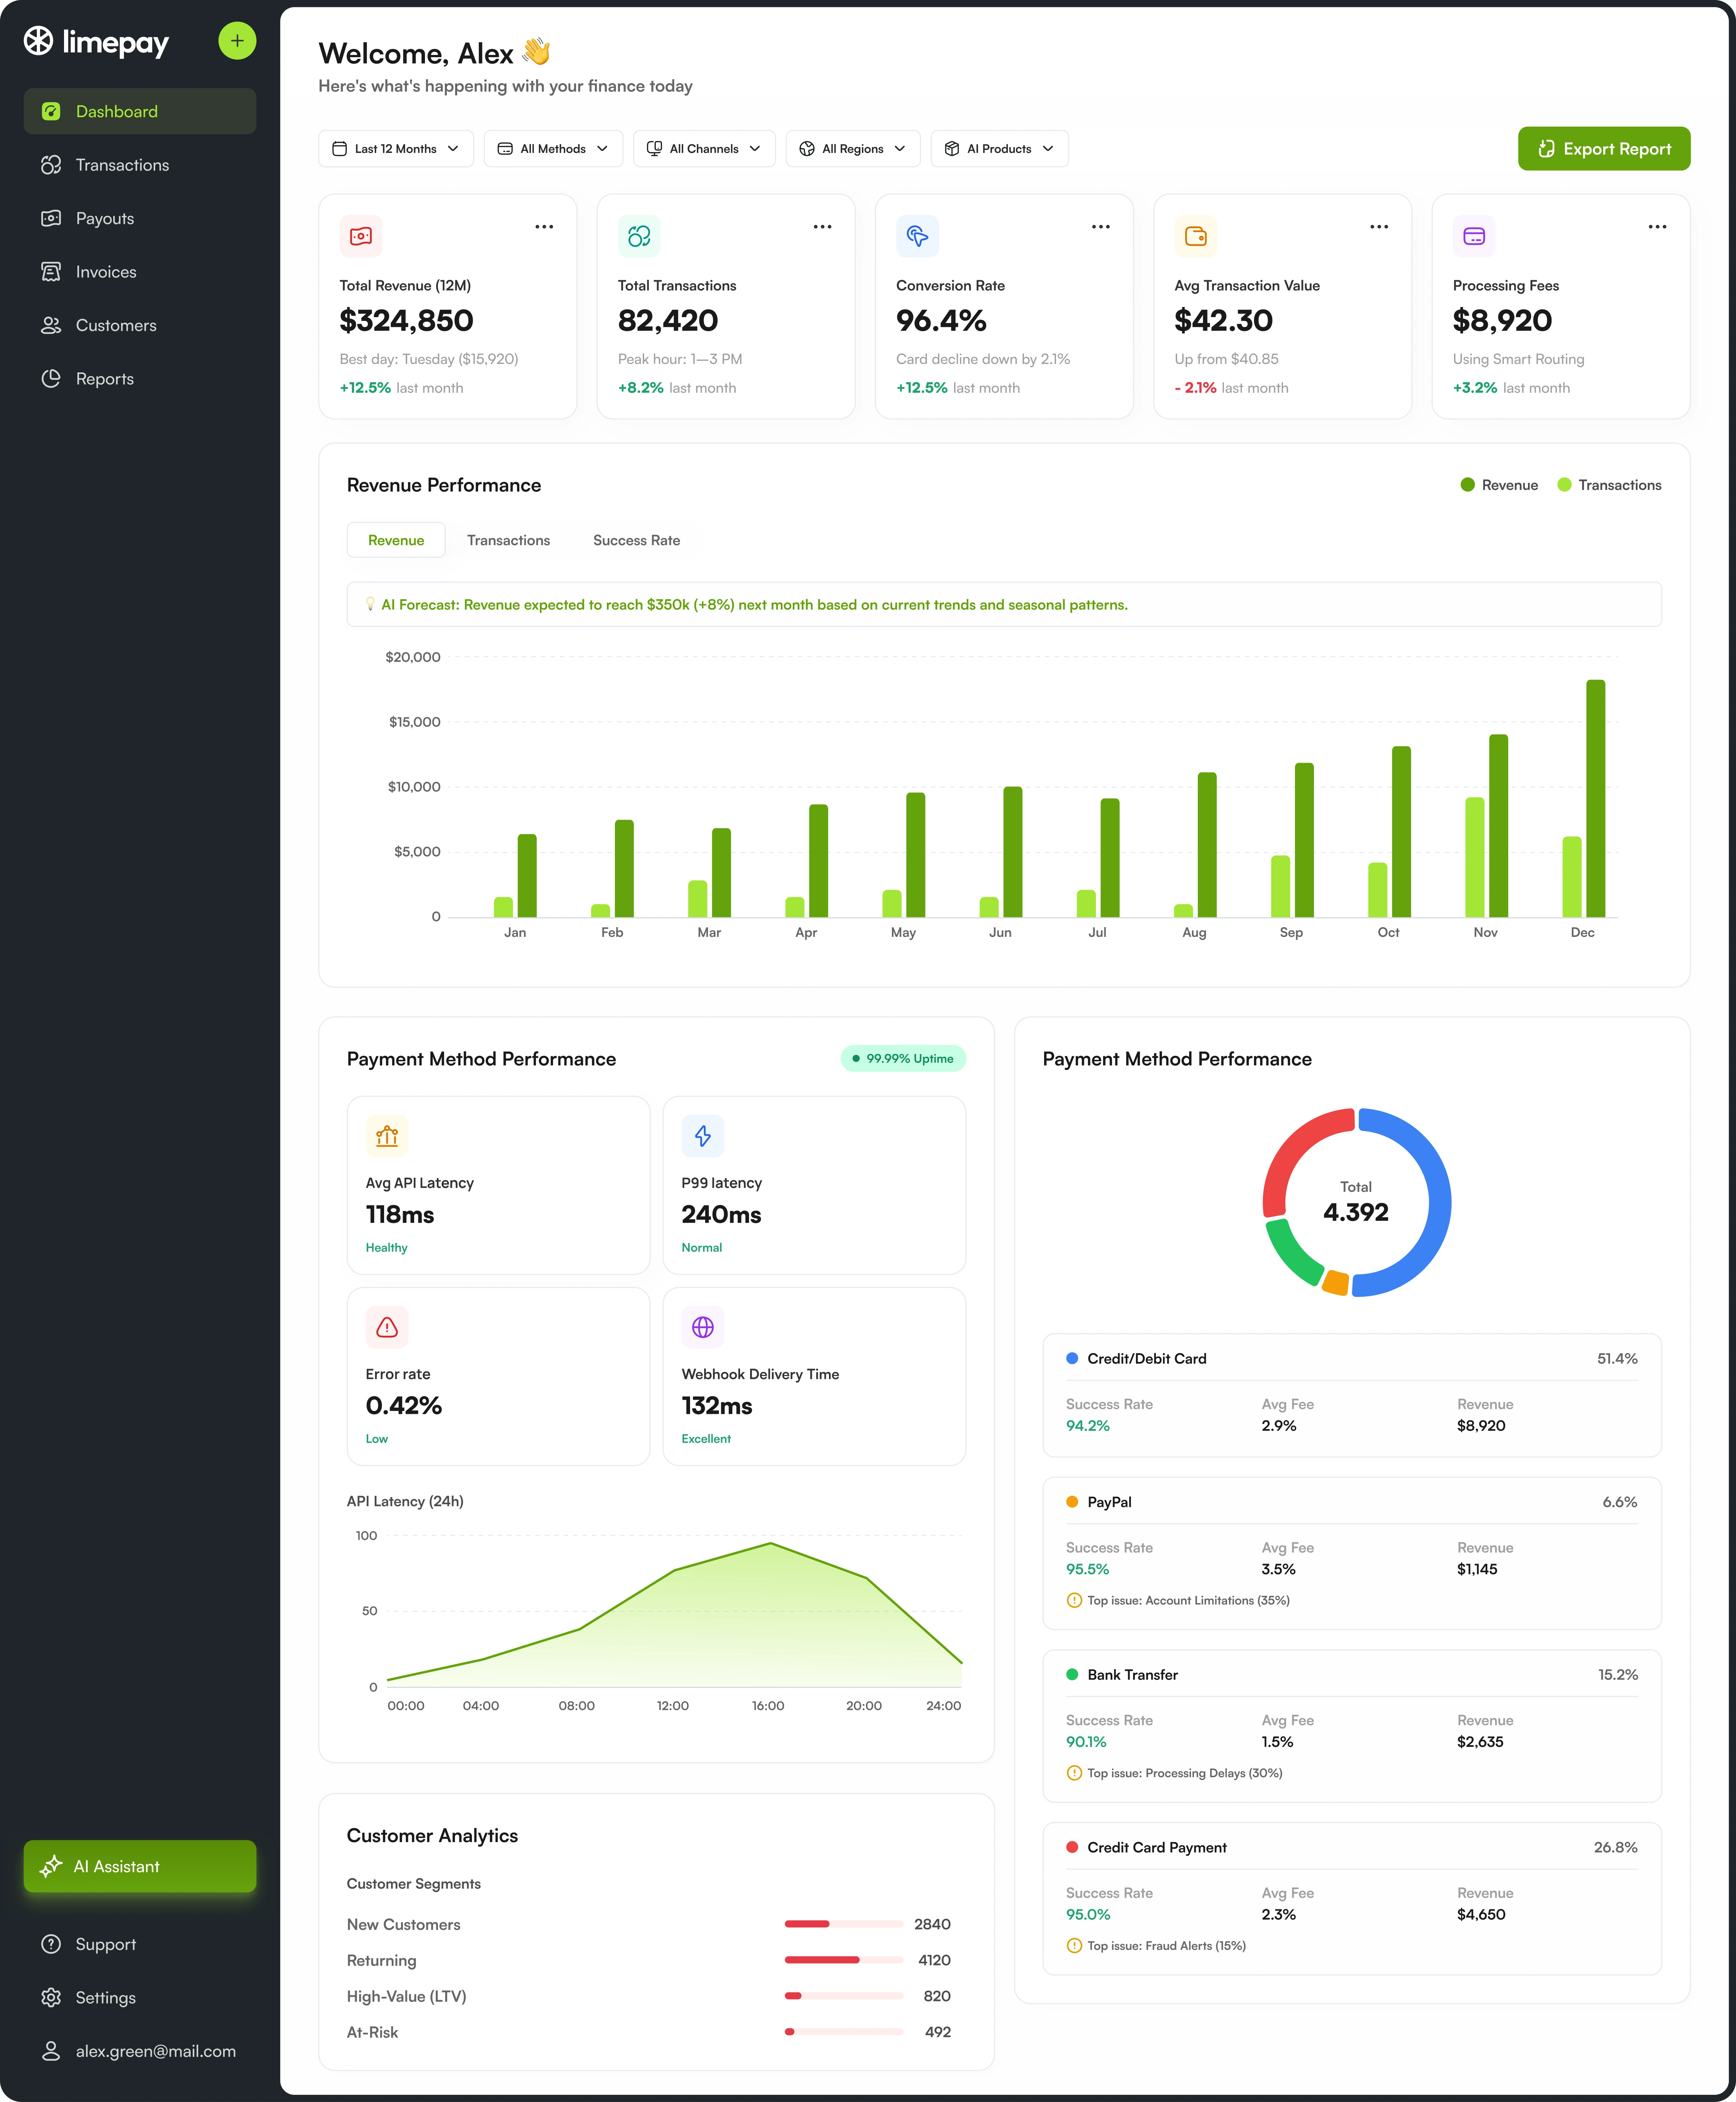Click the Processing Fees card icon

pyautogui.click(x=1474, y=236)
